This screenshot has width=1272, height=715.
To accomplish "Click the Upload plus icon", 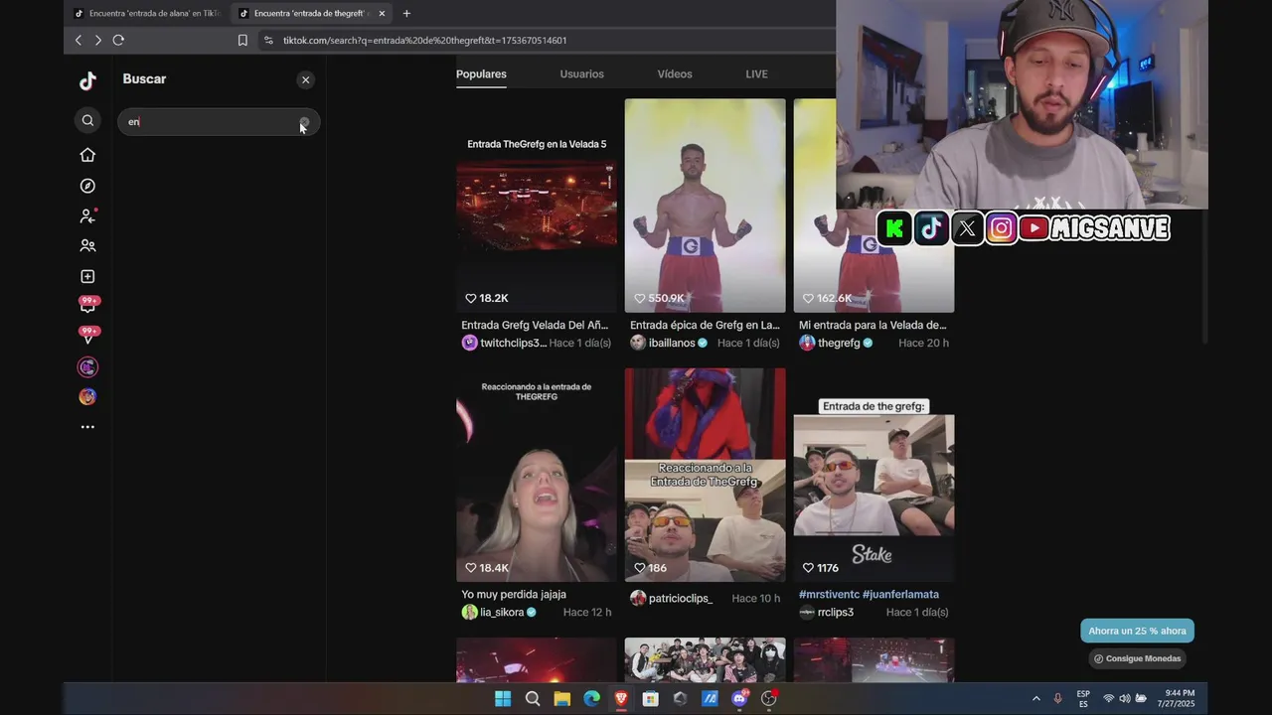I will coord(87,276).
